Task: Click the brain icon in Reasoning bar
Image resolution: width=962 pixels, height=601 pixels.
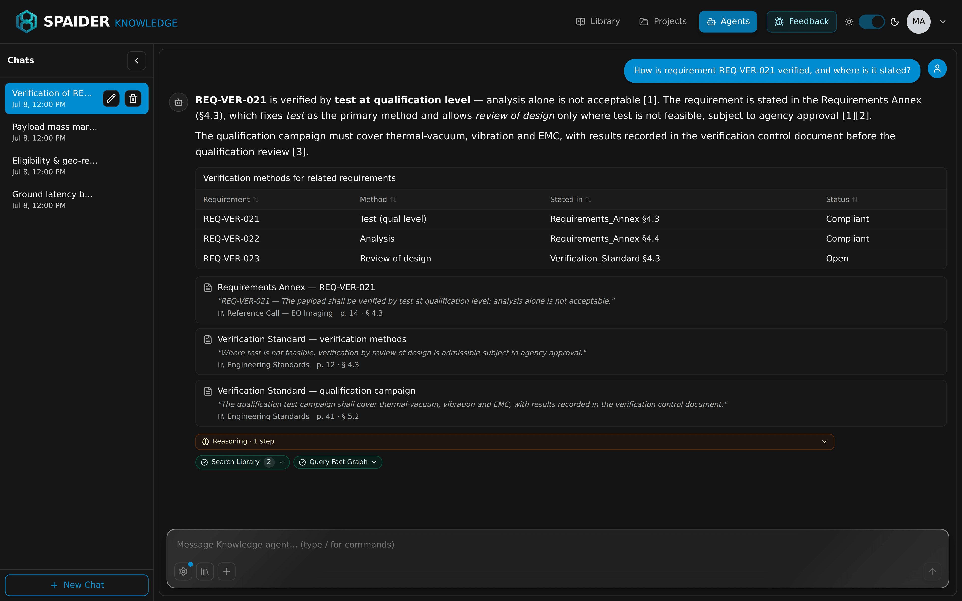Action: pyautogui.click(x=205, y=441)
